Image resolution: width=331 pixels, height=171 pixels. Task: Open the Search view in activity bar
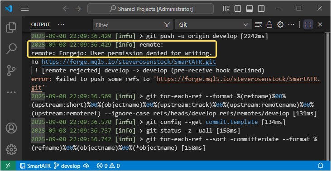(11, 49)
